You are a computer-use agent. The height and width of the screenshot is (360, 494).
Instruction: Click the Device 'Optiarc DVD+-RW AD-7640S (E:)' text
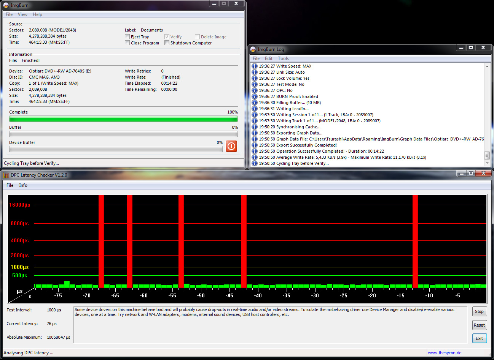pos(60,71)
